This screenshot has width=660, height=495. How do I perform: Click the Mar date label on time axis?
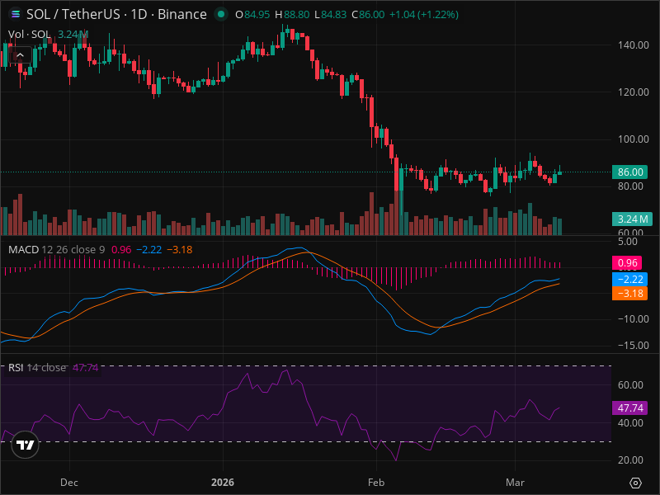[x=515, y=483]
